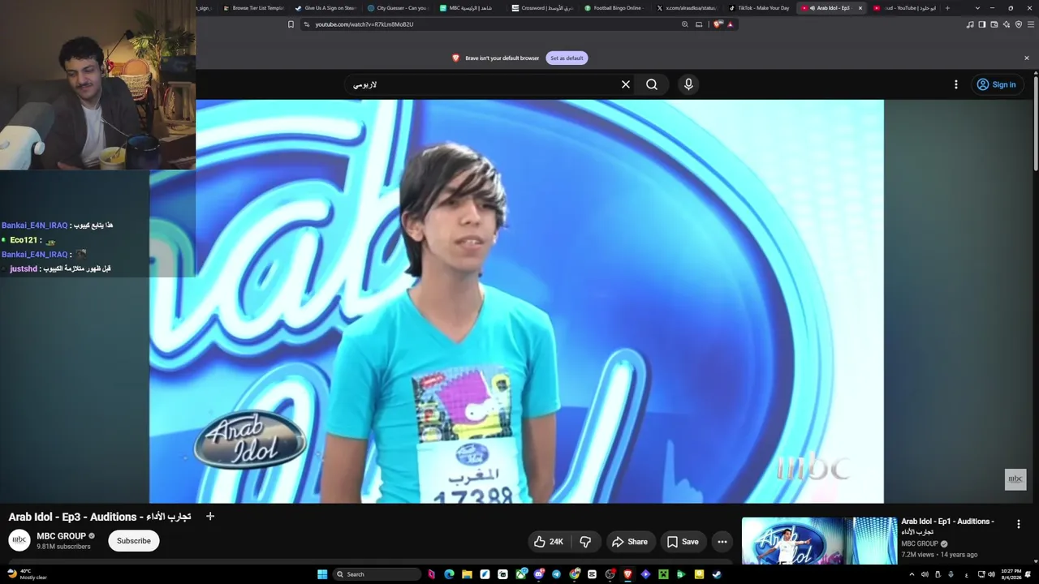Open weather widget showing Mostly clear

click(26, 574)
